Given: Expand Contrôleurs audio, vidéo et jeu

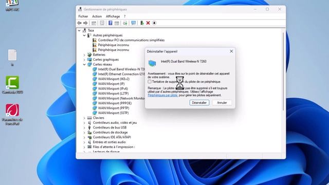Looking at the screenshot, I should 84,123.
